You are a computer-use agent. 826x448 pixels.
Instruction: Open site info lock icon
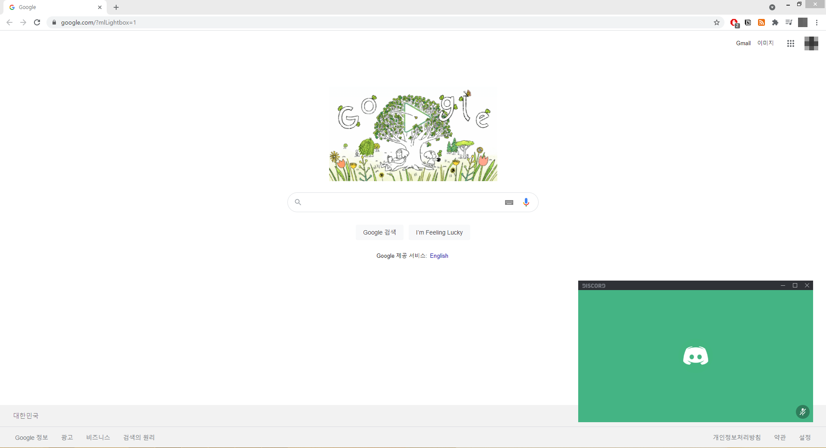54,22
